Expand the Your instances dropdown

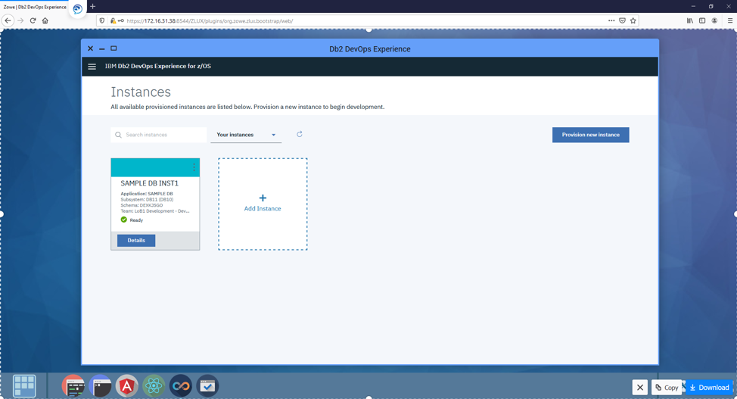click(246, 135)
